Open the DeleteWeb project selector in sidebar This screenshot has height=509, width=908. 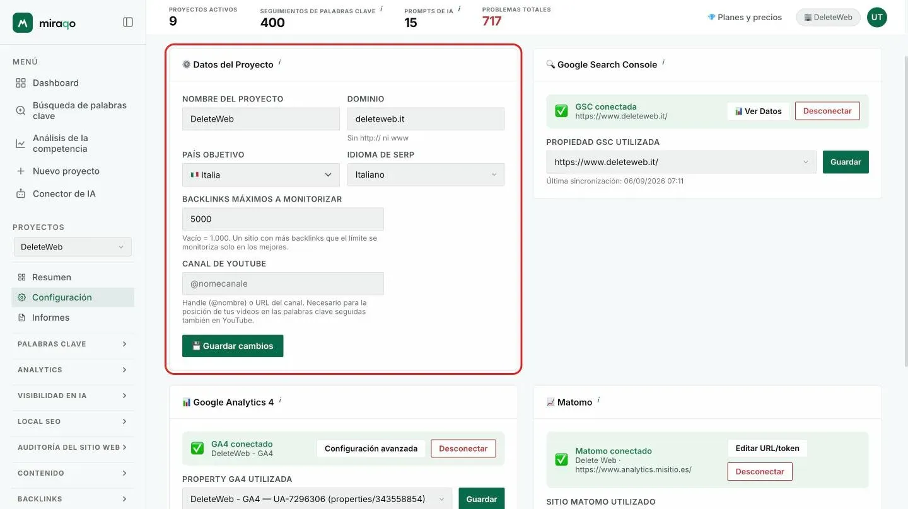point(73,247)
